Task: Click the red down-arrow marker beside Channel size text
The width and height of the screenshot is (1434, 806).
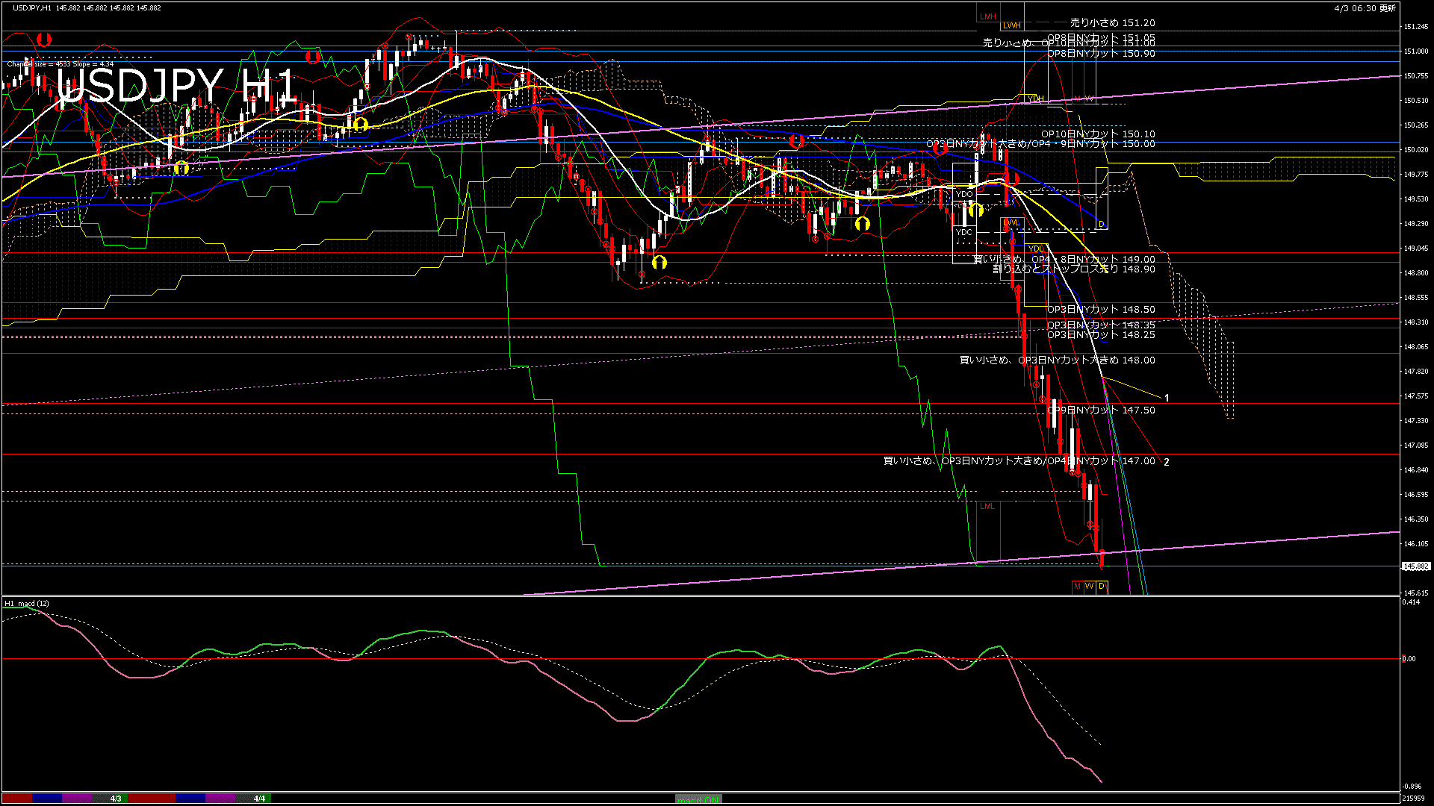Action: [43, 38]
